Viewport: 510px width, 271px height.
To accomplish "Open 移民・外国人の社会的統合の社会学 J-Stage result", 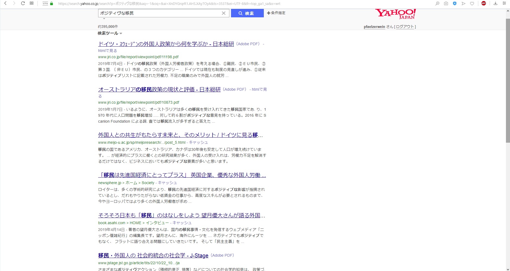I will [153, 256].
